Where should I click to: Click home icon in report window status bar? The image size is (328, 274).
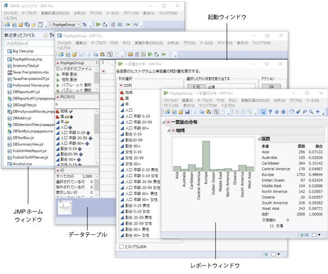(x=302, y=235)
